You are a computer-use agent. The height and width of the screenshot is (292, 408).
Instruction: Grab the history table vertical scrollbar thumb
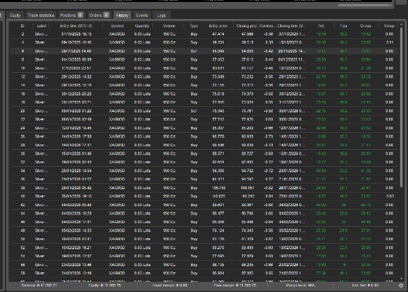[x=401, y=107]
